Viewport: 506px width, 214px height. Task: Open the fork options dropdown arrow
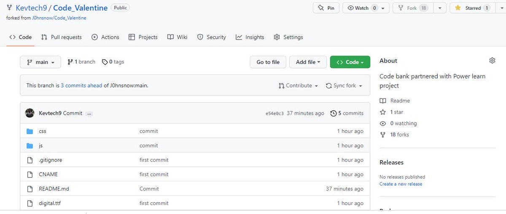(x=439, y=8)
